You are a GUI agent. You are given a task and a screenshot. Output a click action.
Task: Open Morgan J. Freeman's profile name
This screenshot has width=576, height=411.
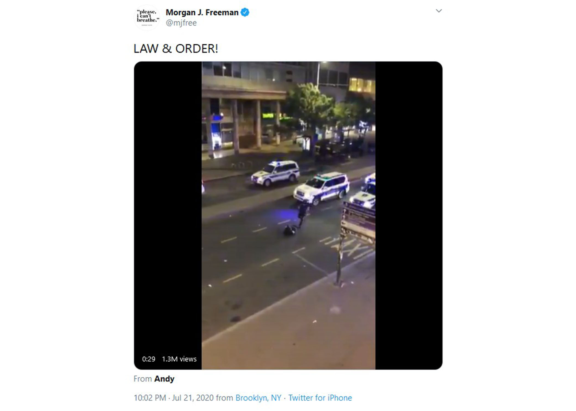click(202, 12)
